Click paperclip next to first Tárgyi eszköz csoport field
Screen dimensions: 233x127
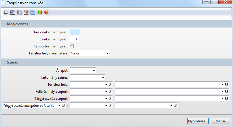(x=110, y=99)
